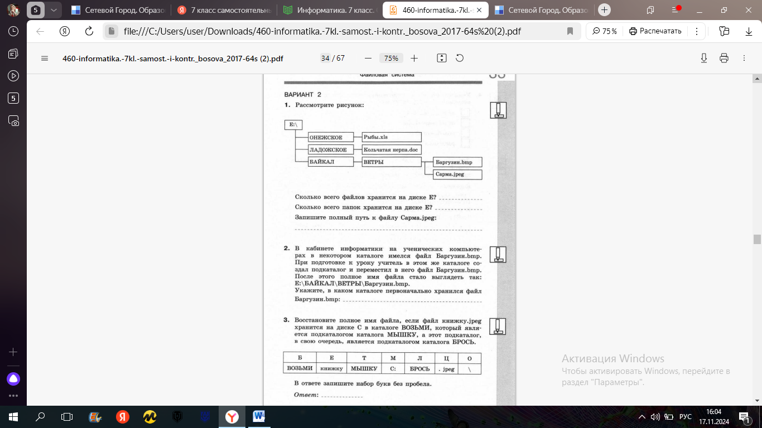Click the address bar URL field
Screen dimensions: 762x428
click(x=322, y=31)
